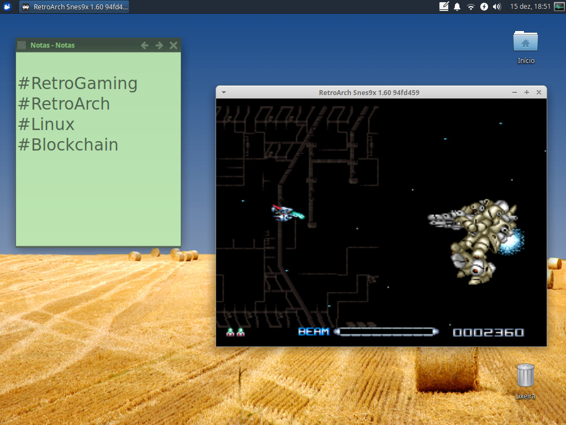Open the notifications bell icon

pyautogui.click(x=457, y=7)
